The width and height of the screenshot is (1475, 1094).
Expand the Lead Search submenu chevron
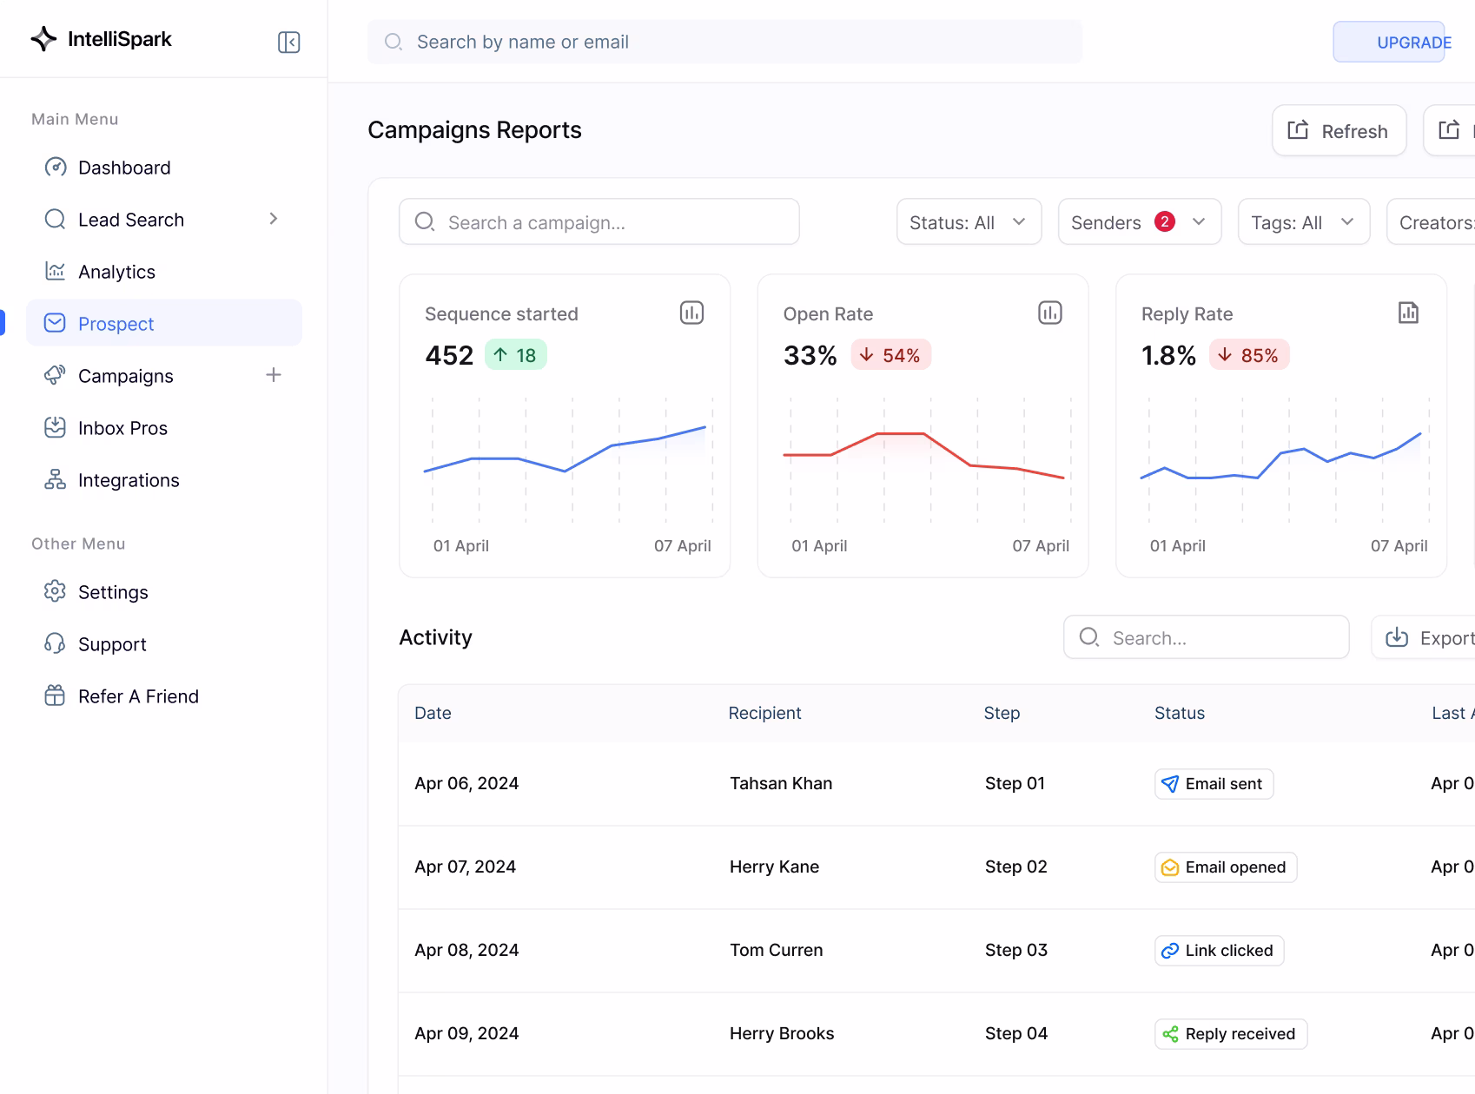(x=274, y=219)
